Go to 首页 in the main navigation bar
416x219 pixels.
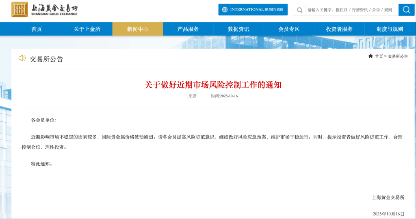click(x=37, y=29)
